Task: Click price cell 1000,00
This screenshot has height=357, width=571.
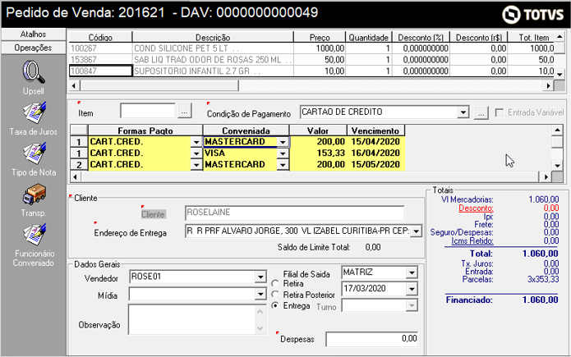Action: tap(320, 48)
